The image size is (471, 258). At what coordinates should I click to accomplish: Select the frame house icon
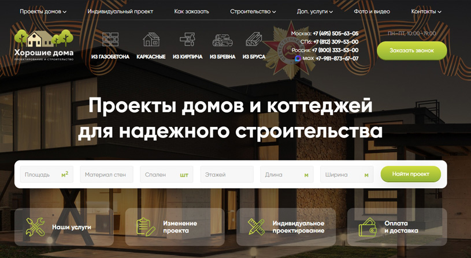point(151,39)
